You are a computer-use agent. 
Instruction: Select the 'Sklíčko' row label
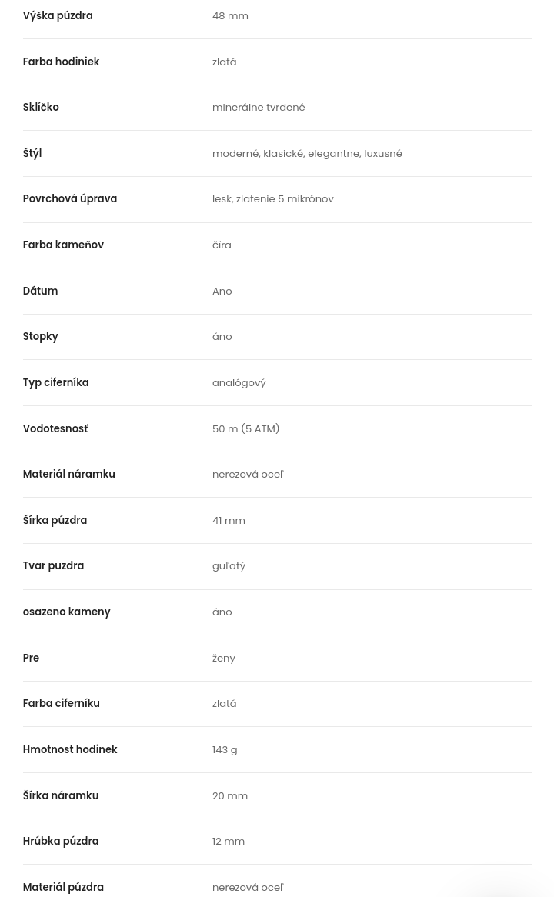pos(41,107)
